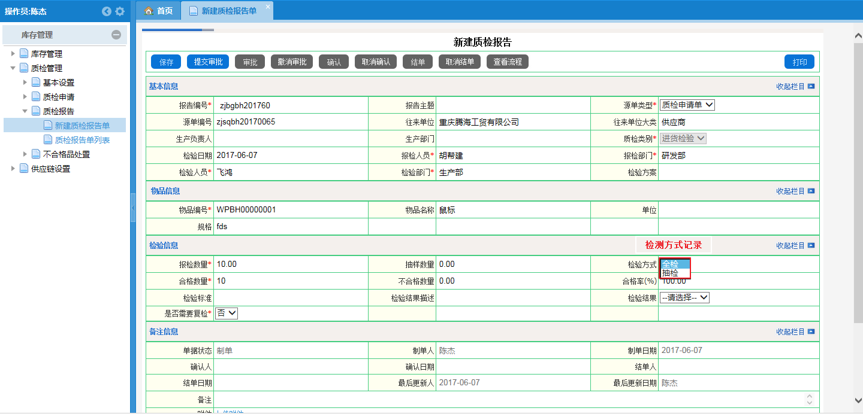Click collapse icon next to 物品信息 收起栏目
The image size is (863, 414).
(811, 191)
